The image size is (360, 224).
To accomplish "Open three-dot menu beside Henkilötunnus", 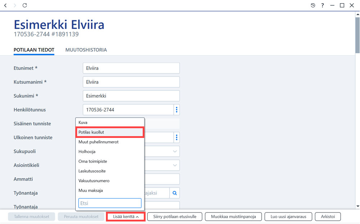I will (177, 110).
